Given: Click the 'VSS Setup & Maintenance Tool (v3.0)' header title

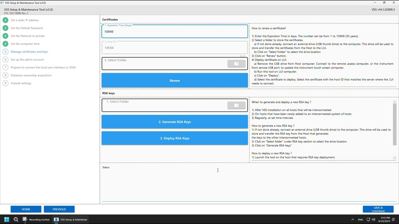Looking at the screenshot, I should [28, 10].
